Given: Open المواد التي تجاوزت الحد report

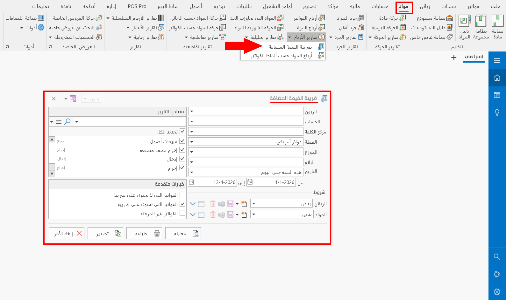Looking at the screenshot, I should point(257,18).
